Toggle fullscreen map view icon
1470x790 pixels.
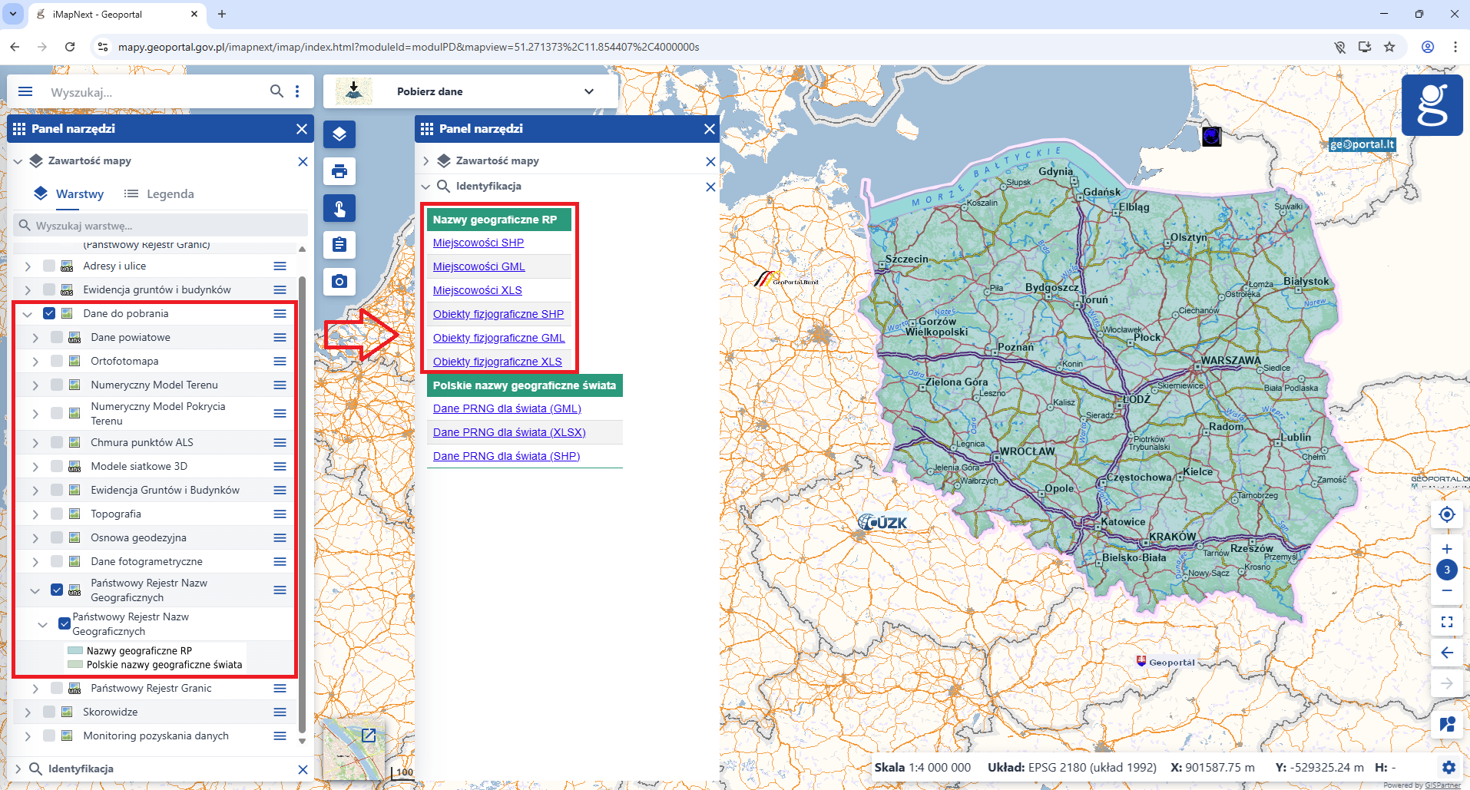tap(1447, 622)
